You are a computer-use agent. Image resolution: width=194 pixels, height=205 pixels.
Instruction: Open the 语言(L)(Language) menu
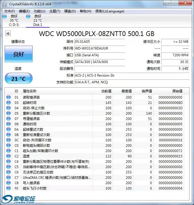tap(110, 11)
